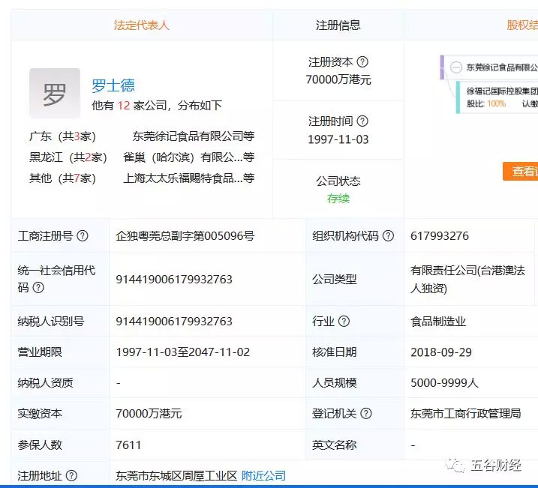Click help icon next to 注册资本
The image size is (538, 488).
coord(362,62)
